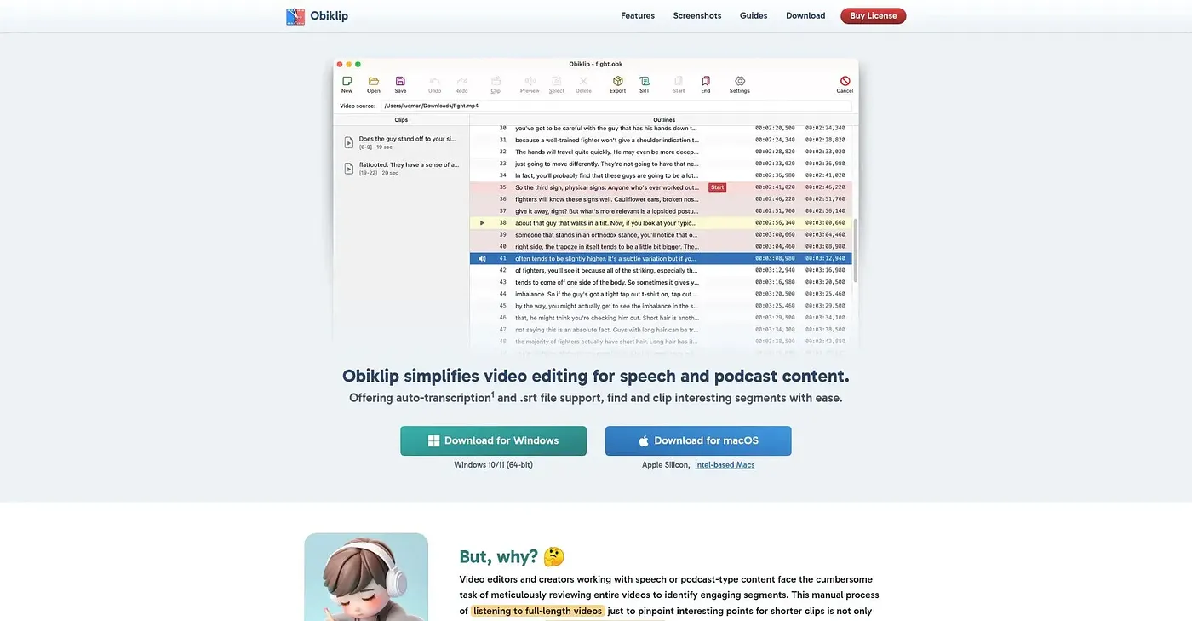Select outline row 30 'you've got to be careful'
Image resolution: width=1192 pixels, height=621 pixels.
(x=662, y=128)
